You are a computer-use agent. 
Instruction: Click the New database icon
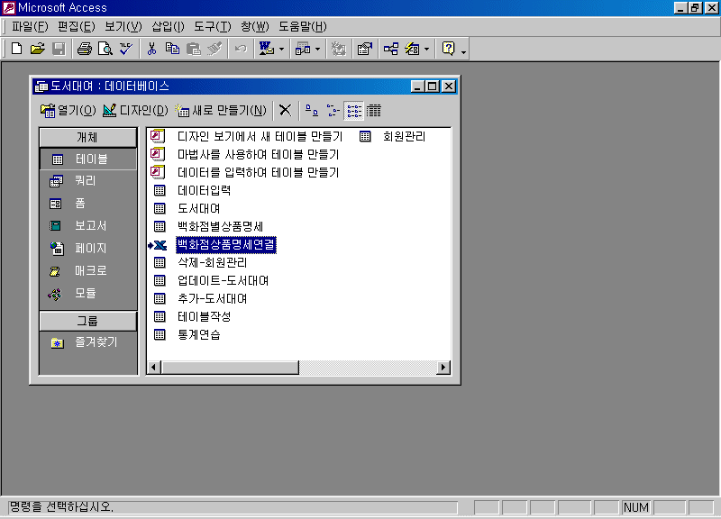pyautogui.click(x=16, y=49)
